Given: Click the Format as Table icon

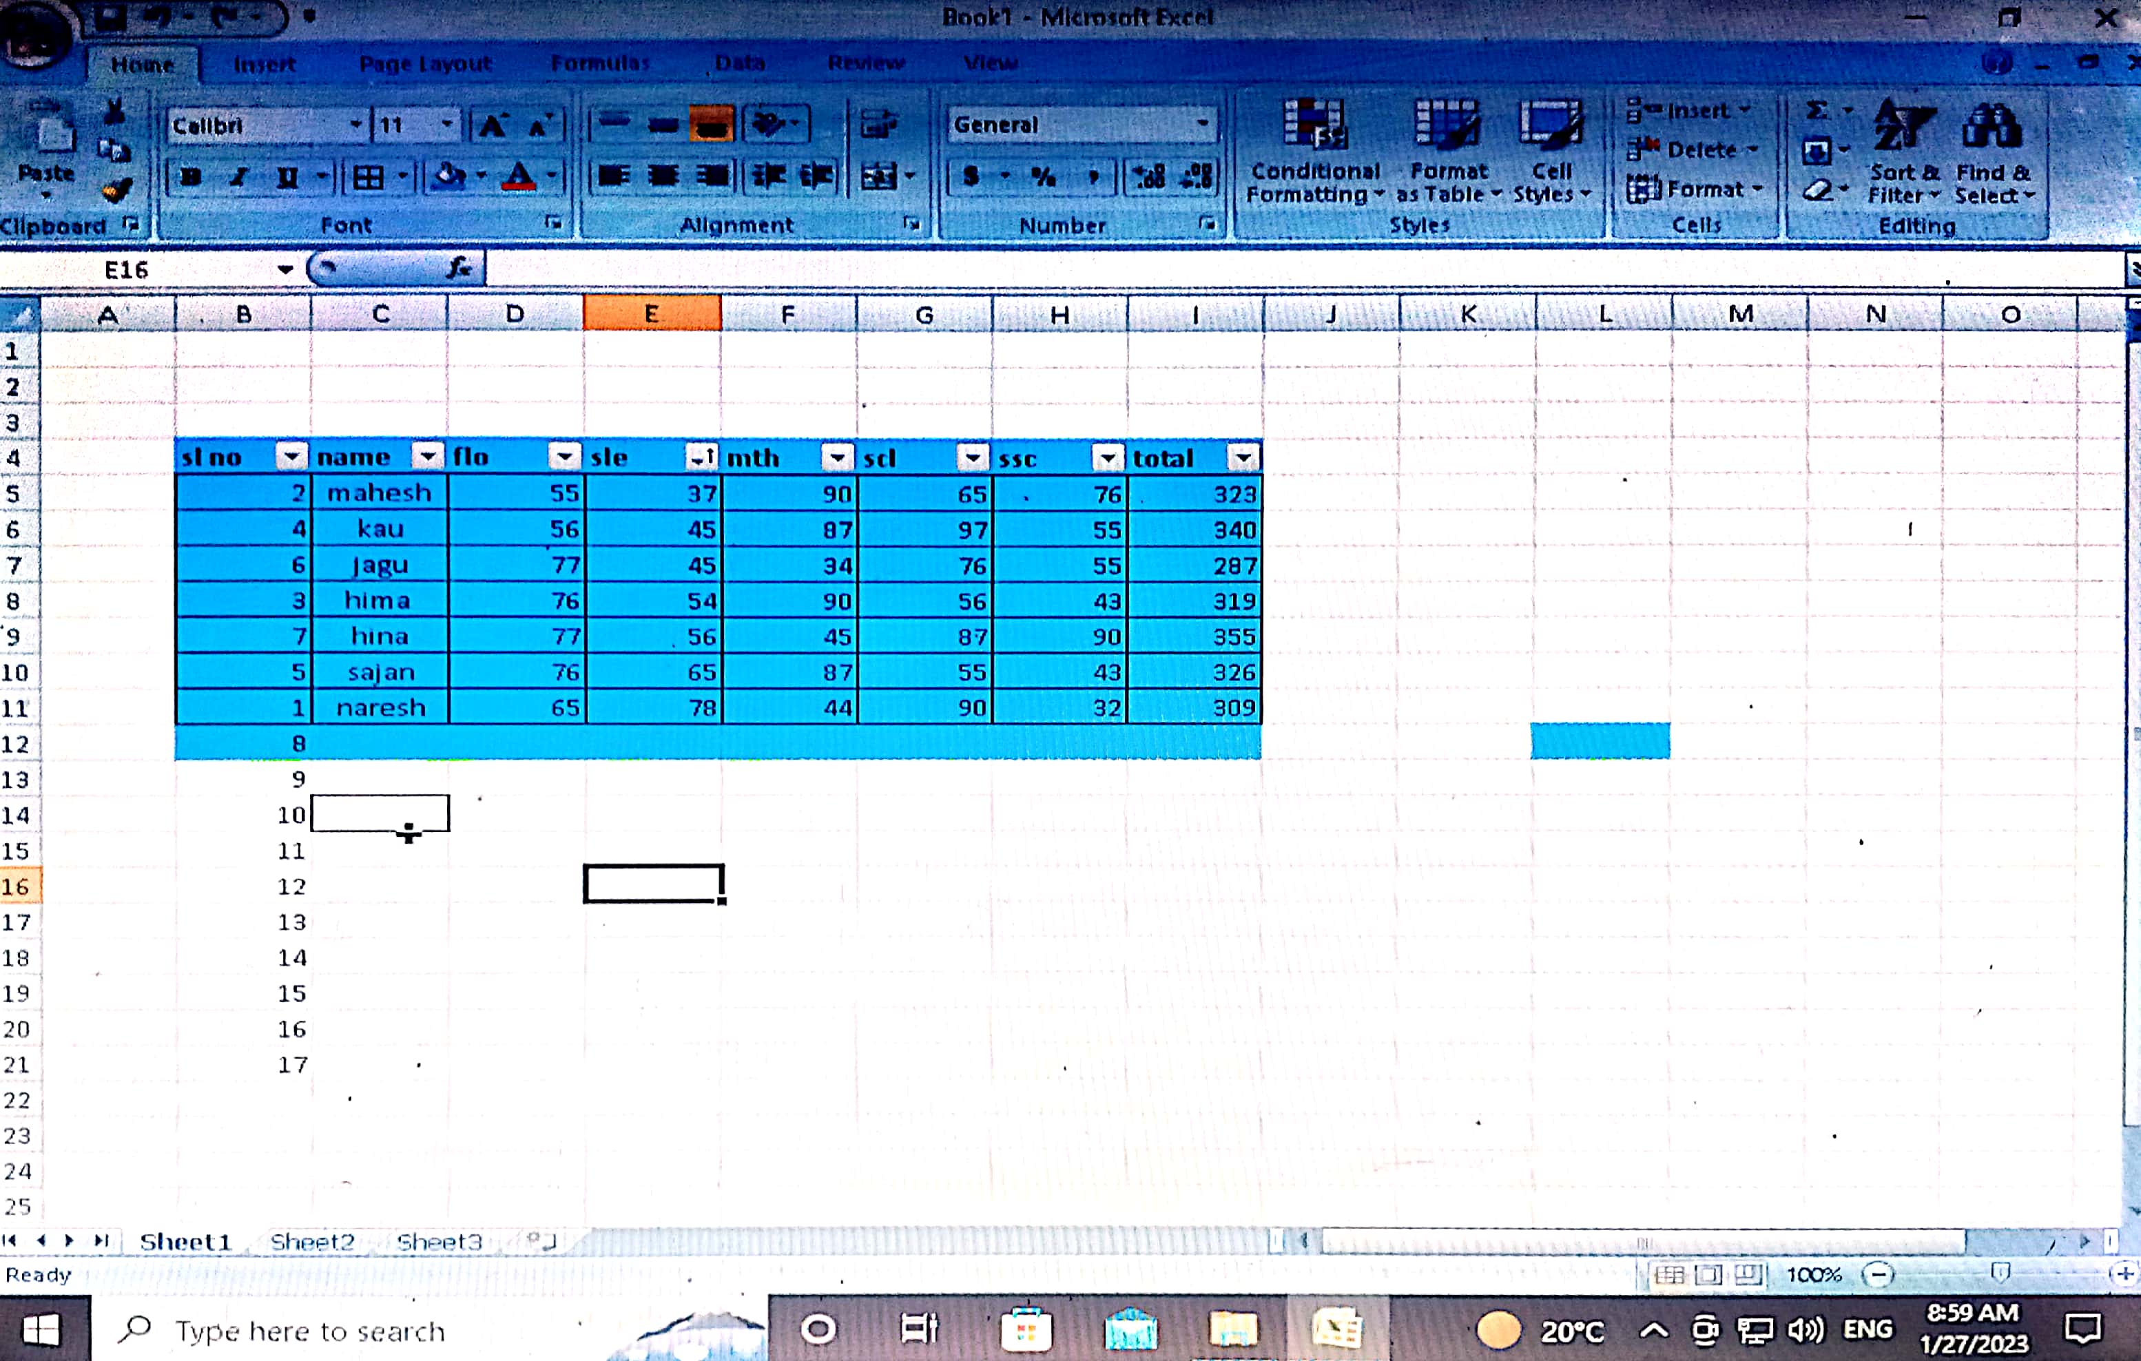Looking at the screenshot, I should (x=1446, y=125).
